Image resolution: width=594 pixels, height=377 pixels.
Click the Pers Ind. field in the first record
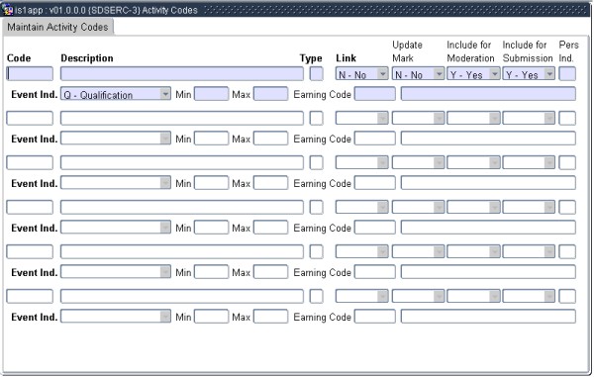pyautogui.click(x=567, y=74)
